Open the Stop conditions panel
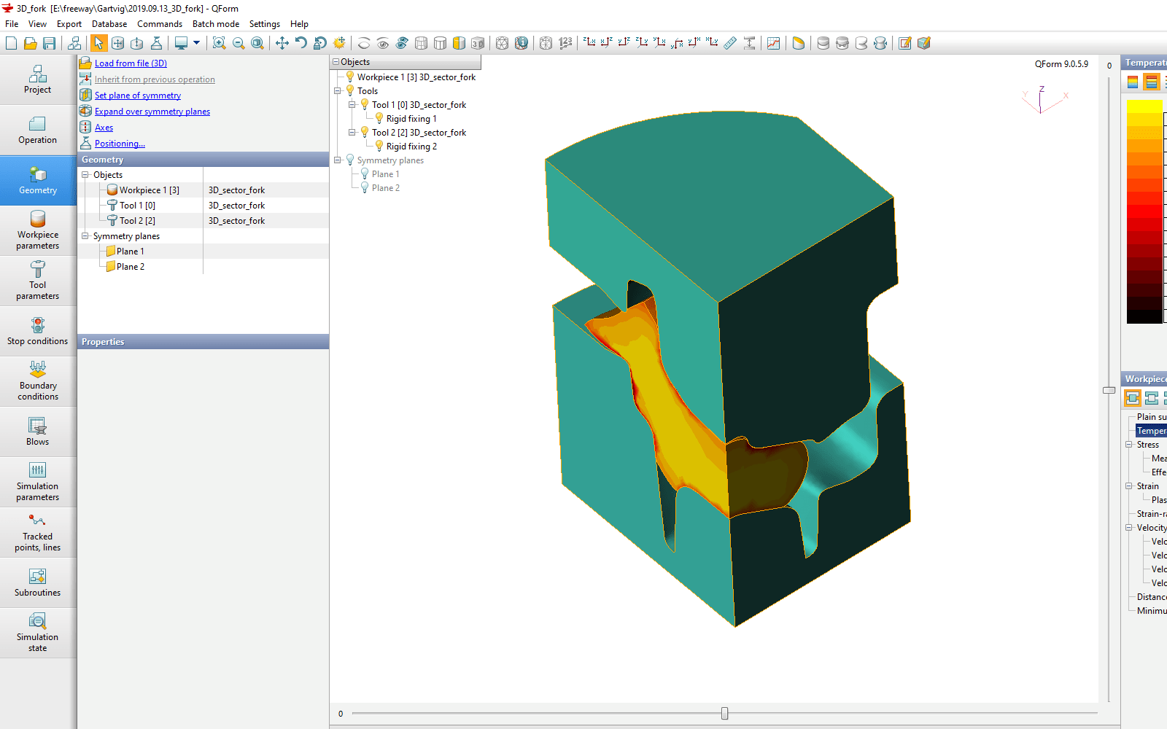This screenshot has width=1167, height=729. click(x=38, y=331)
